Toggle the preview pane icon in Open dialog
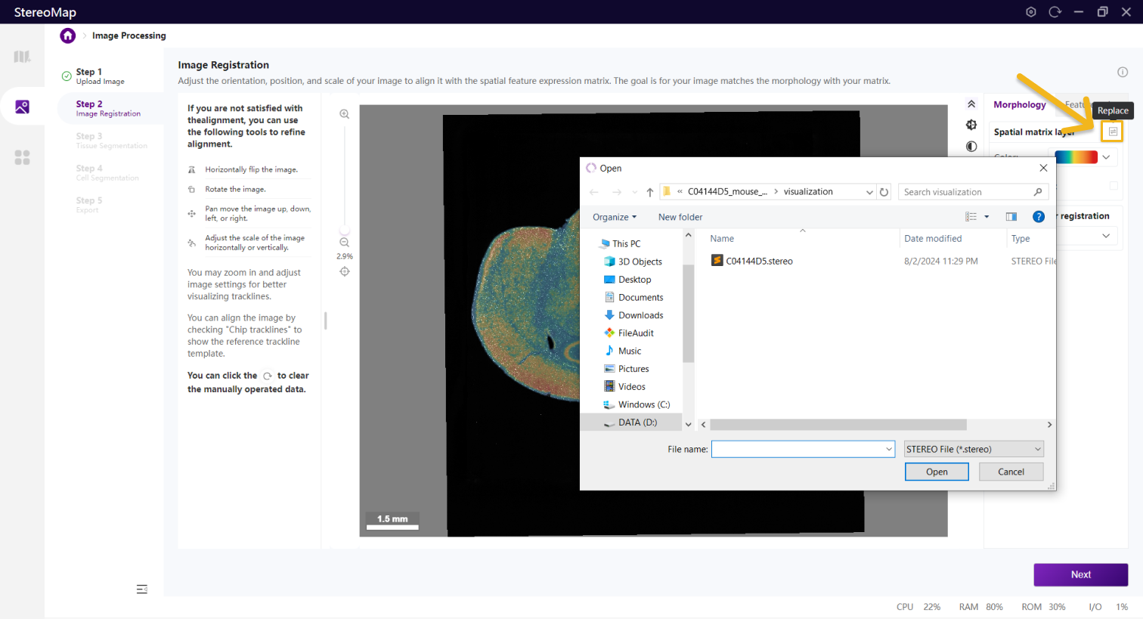Viewport: 1143px width, 619px height. (x=1011, y=217)
